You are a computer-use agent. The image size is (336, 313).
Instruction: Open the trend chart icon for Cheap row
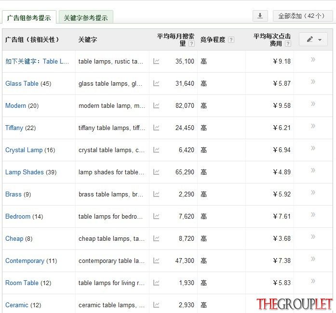(156, 238)
